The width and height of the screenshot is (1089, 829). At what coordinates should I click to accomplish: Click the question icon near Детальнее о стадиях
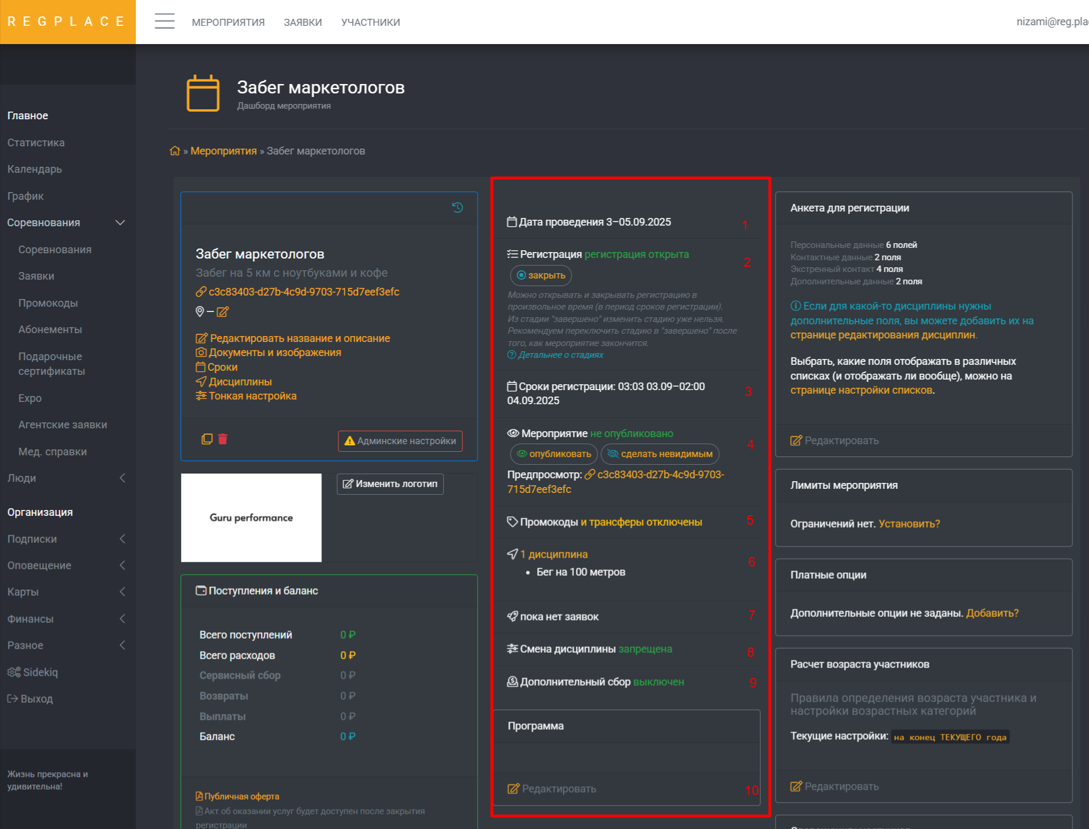pos(511,355)
